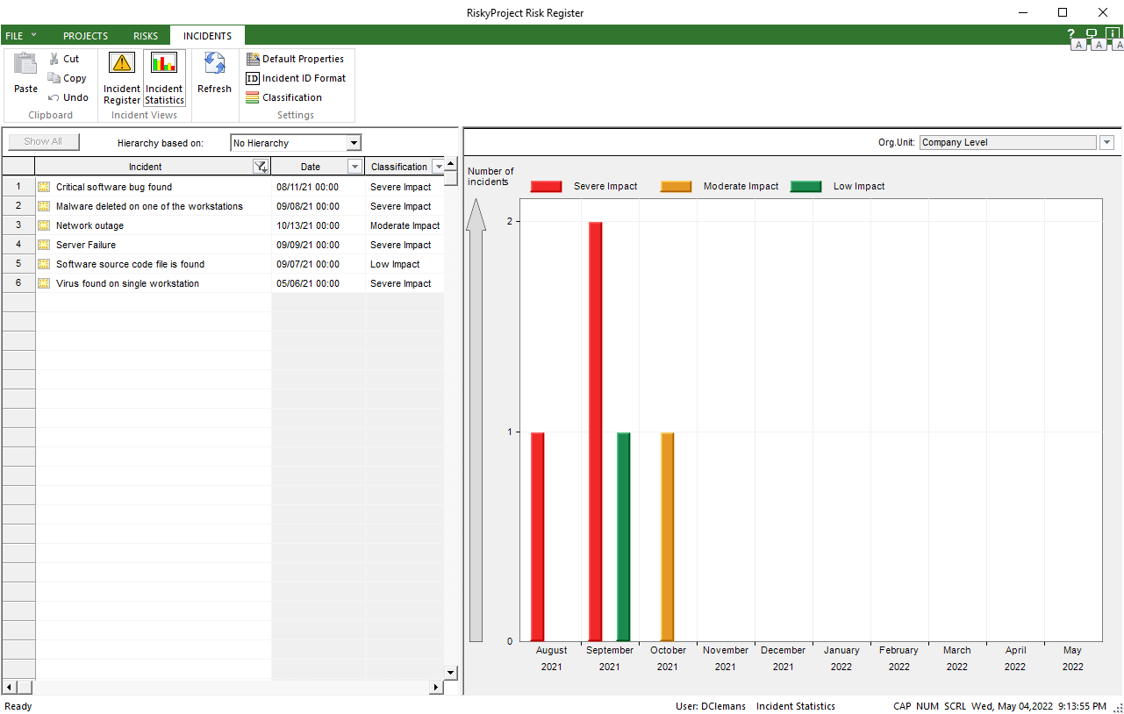Open Default Properties settings
Image resolution: width=1124 pixels, height=714 pixels.
pos(295,59)
